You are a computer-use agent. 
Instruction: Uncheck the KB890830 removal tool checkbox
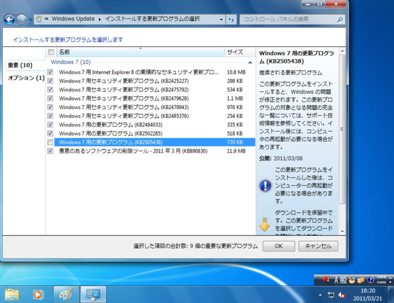coord(50,151)
